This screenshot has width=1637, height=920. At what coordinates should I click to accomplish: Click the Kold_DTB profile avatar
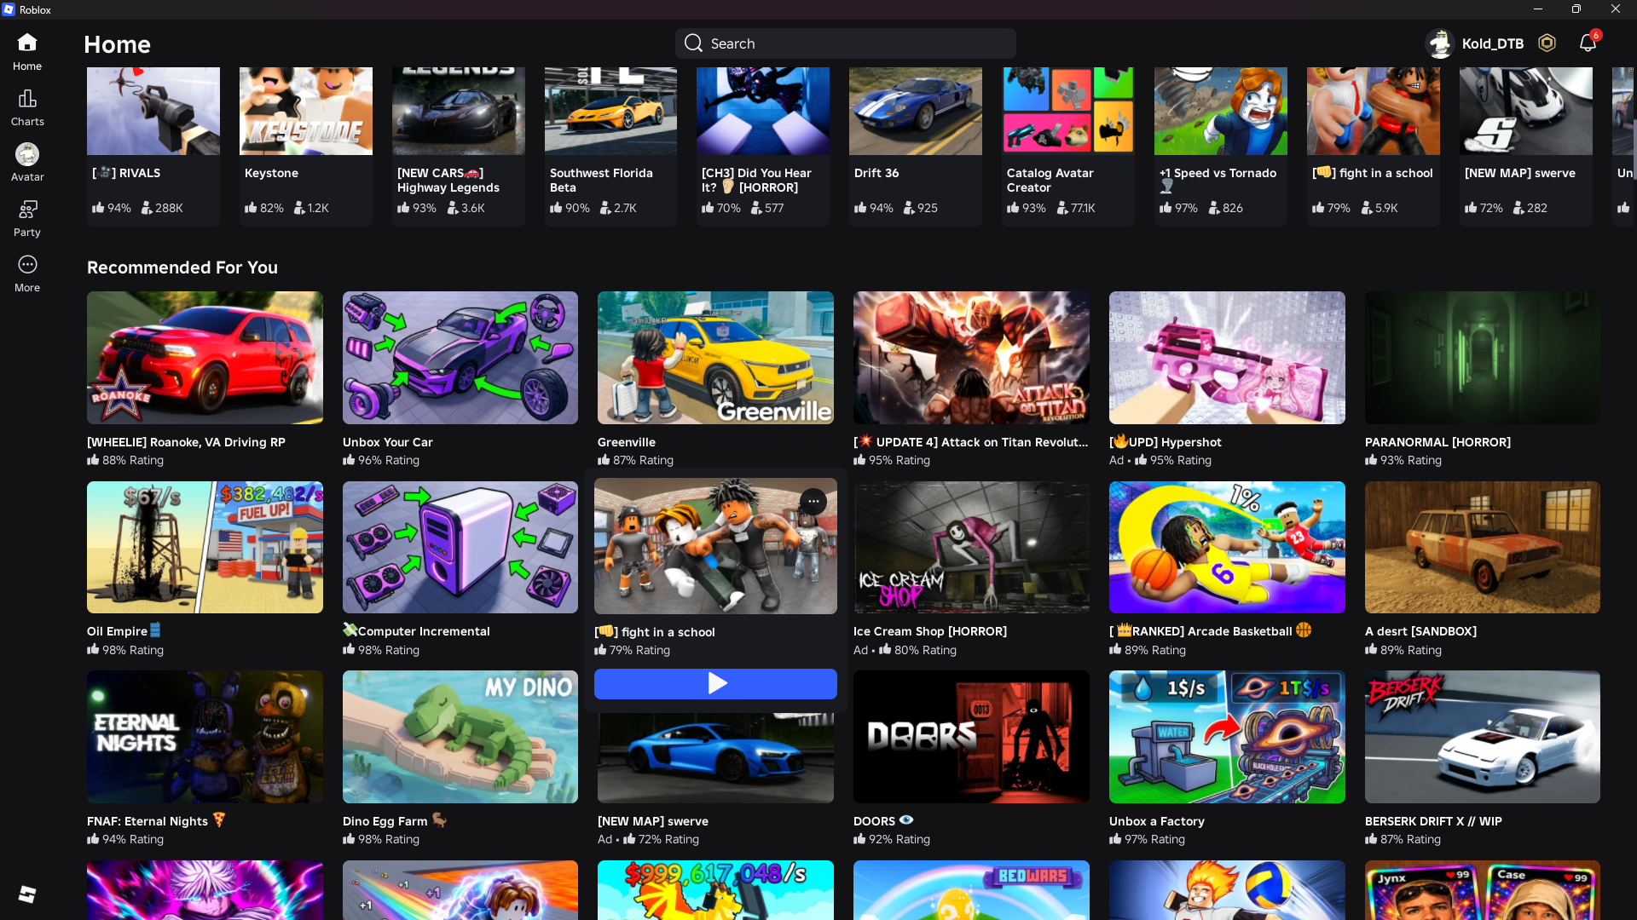[1440, 43]
